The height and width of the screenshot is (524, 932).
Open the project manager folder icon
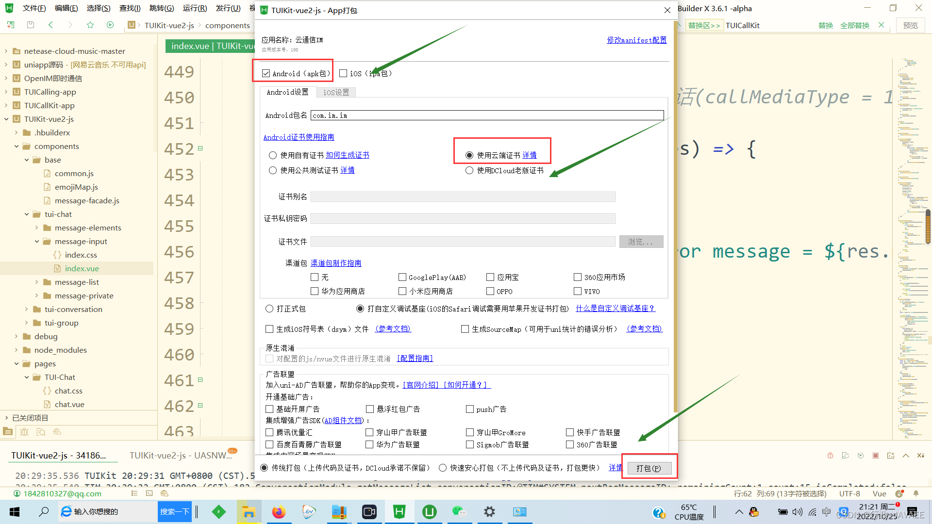click(x=8, y=431)
